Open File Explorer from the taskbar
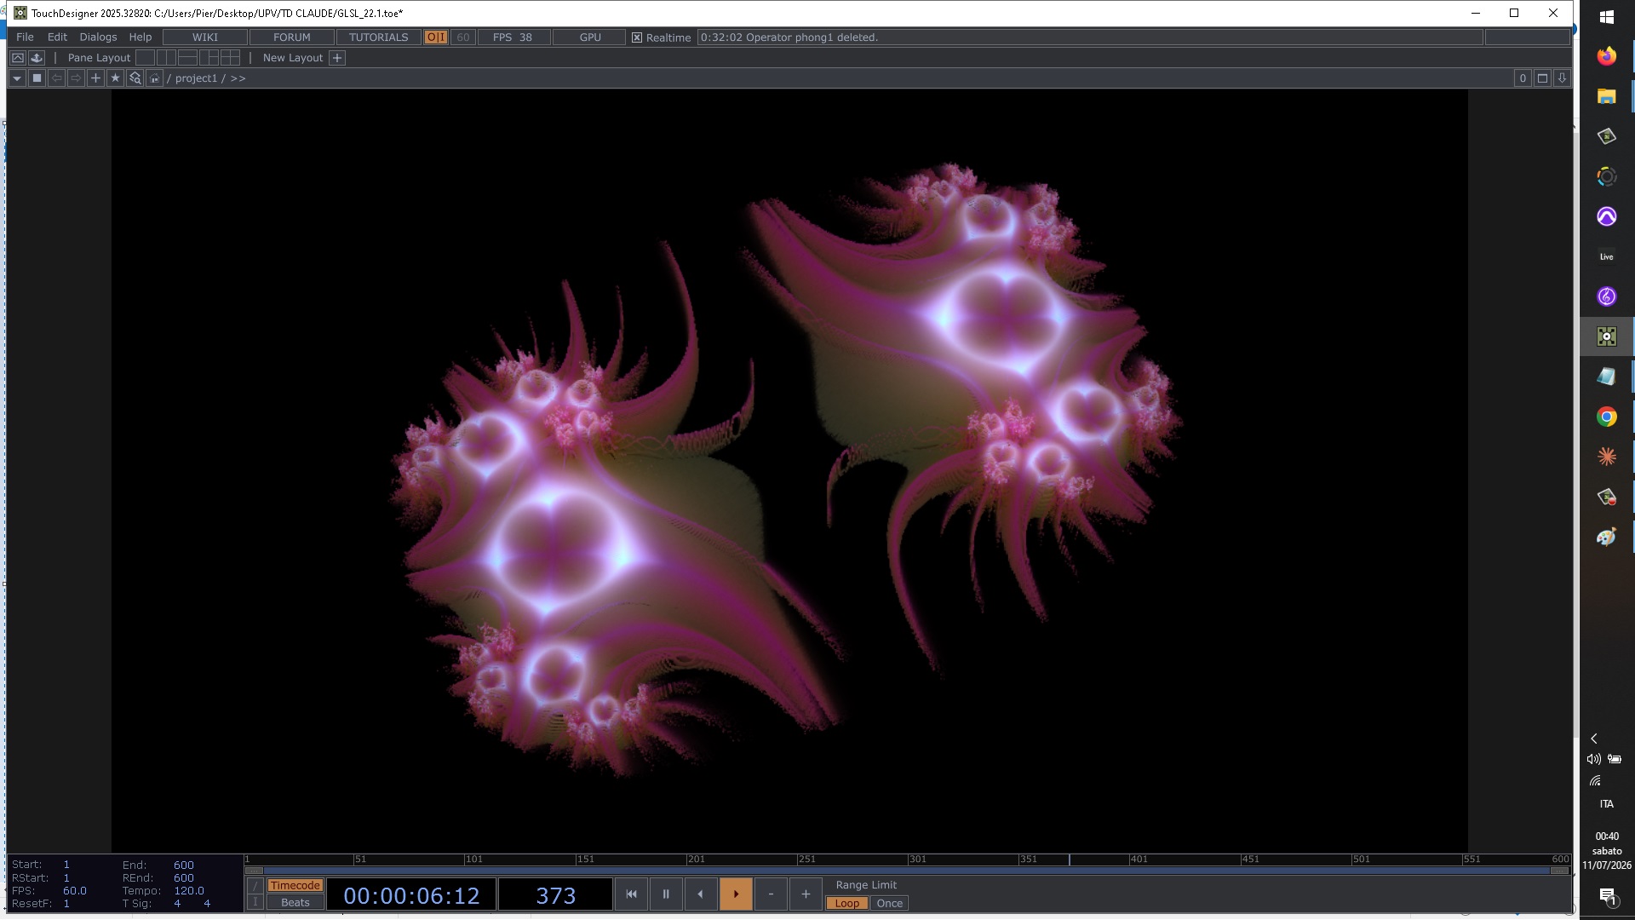1635x920 pixels. click(x=1606, y=96)
